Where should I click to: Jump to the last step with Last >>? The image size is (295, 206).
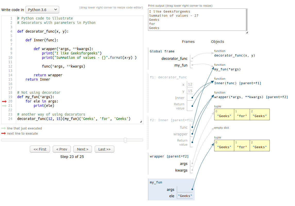click(104, 149)
